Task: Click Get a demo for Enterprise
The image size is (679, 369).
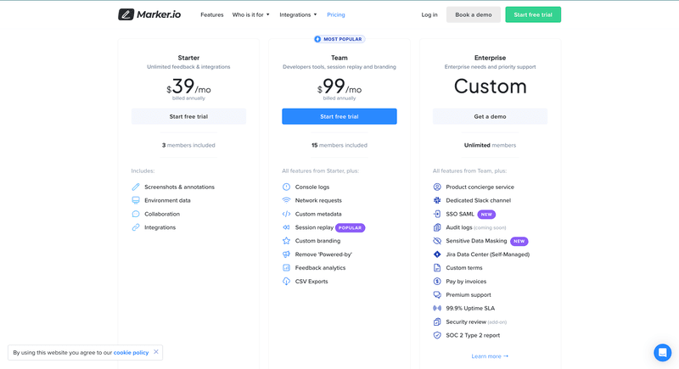Action: (x=490, y=116)
